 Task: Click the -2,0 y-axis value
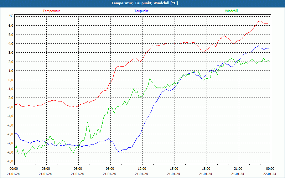coord(10,98)
